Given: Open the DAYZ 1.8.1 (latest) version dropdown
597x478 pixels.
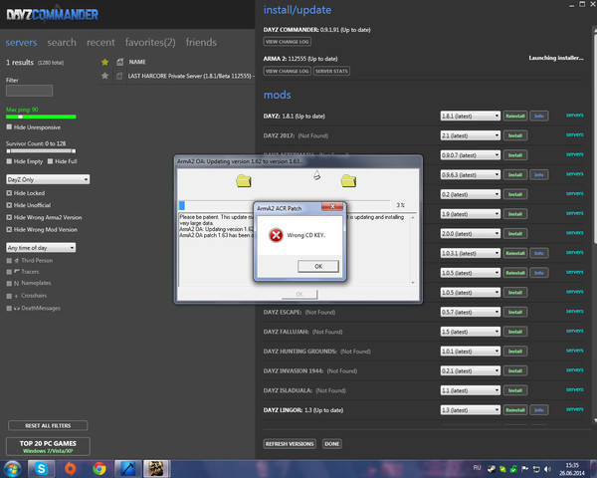Looking at the screenshot, I should (471, 116).
